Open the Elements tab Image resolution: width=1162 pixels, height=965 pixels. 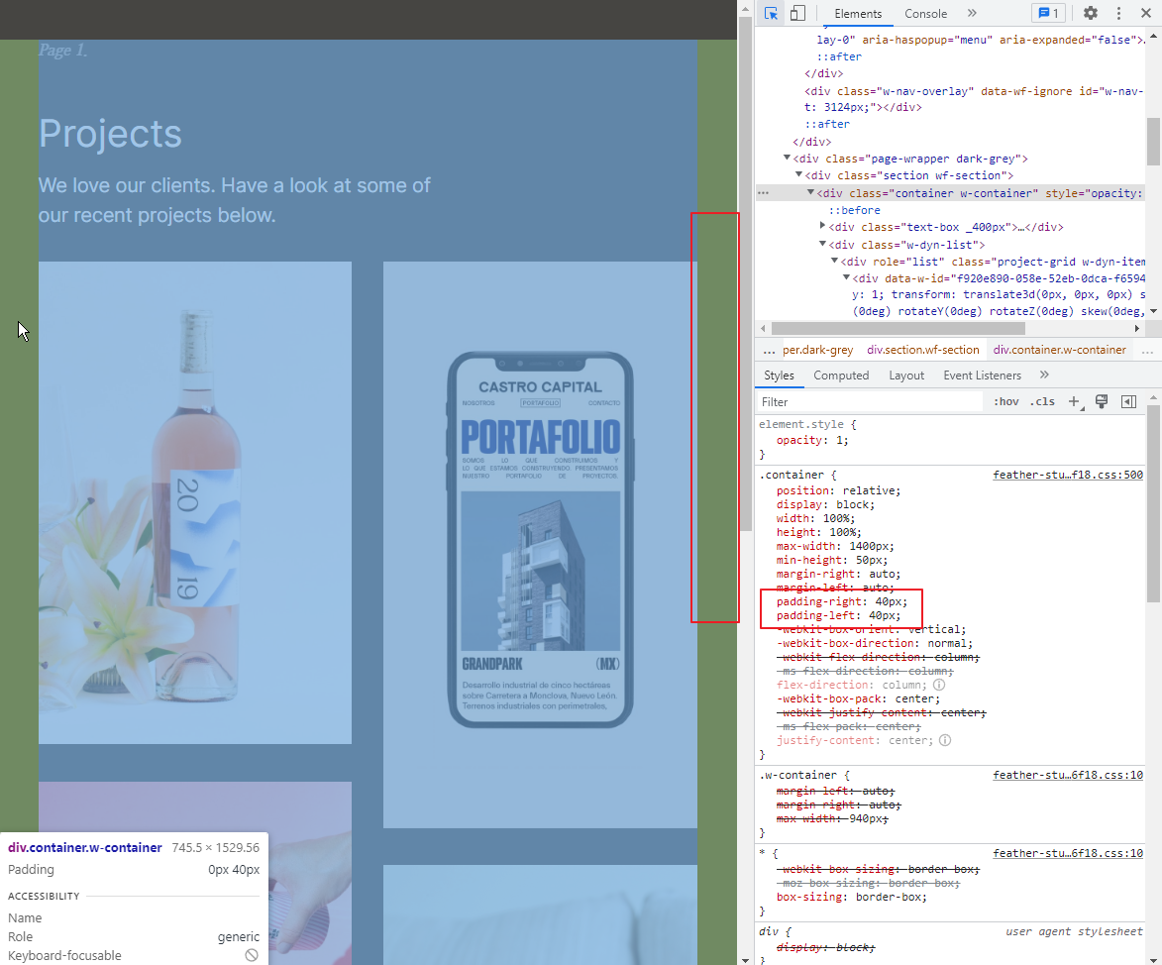(858, 13)
